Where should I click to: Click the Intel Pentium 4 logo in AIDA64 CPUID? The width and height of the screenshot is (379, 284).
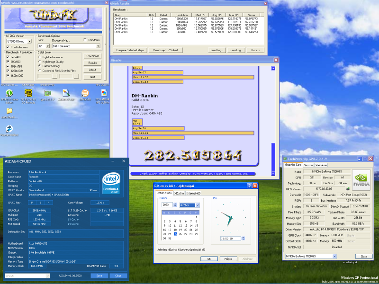[111, 183]
